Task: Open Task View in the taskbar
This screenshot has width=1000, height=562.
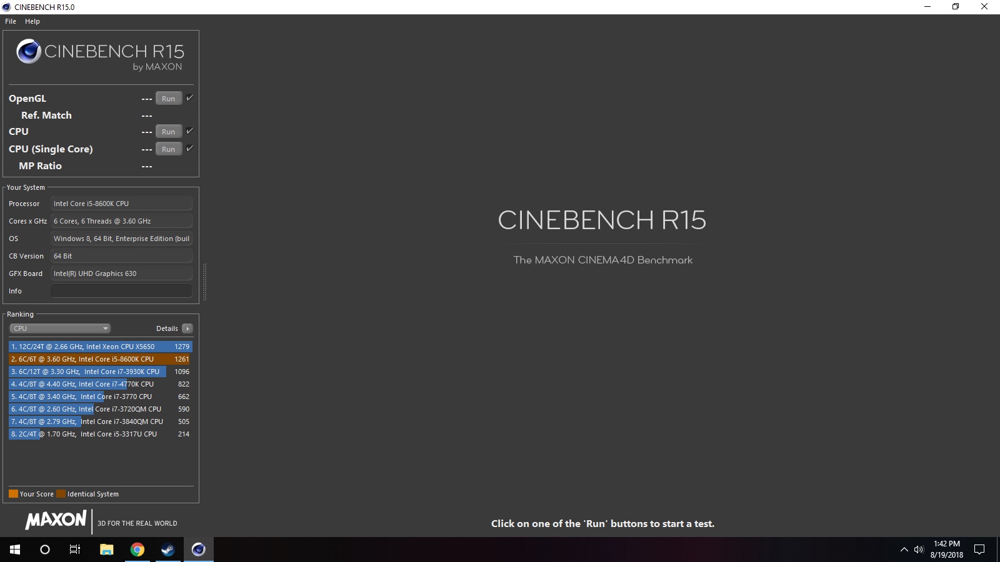Action: (75, 550)
